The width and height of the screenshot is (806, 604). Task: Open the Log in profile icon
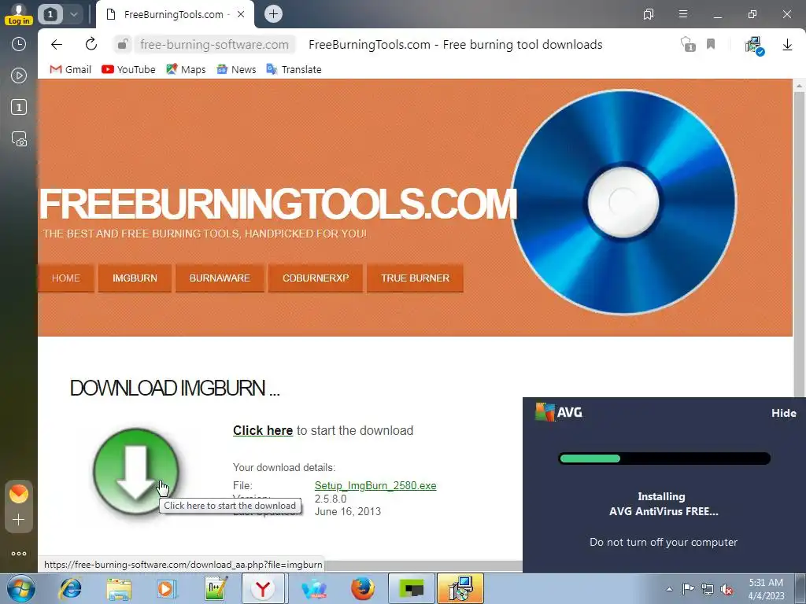coord(19,14)
